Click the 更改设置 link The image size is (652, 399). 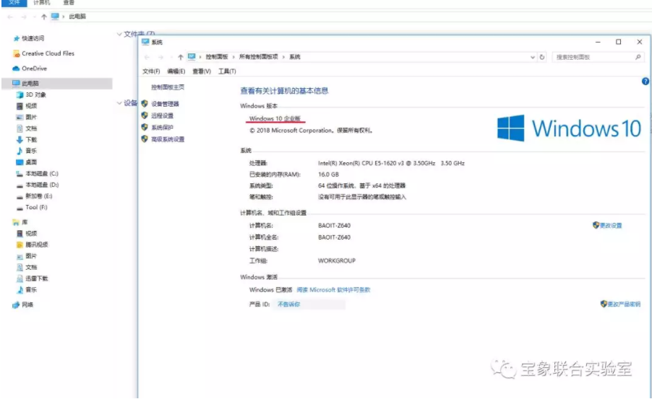pos(611,225)
